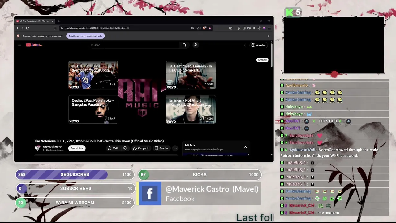Open the Brave Shields lion icon
The image size is (396, 223).
(x=204, y=28)
